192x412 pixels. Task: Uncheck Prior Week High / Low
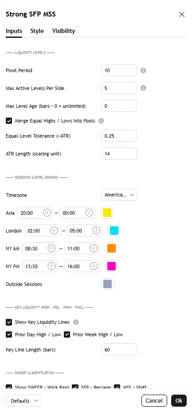[67, 334]
